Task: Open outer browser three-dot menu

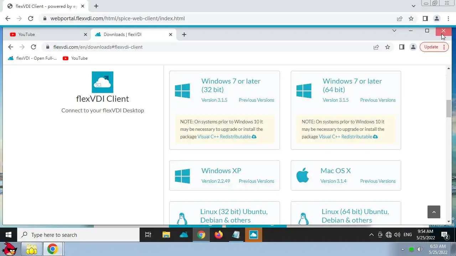Action: point(448,18)
